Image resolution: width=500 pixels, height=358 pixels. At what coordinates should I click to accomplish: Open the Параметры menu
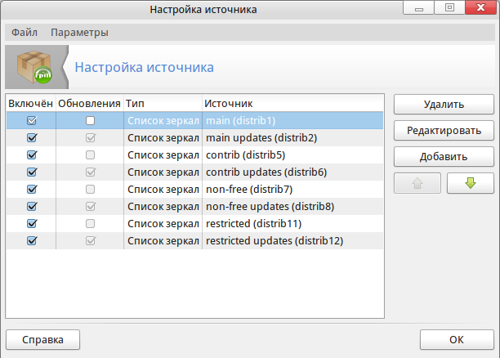point(79,33)
